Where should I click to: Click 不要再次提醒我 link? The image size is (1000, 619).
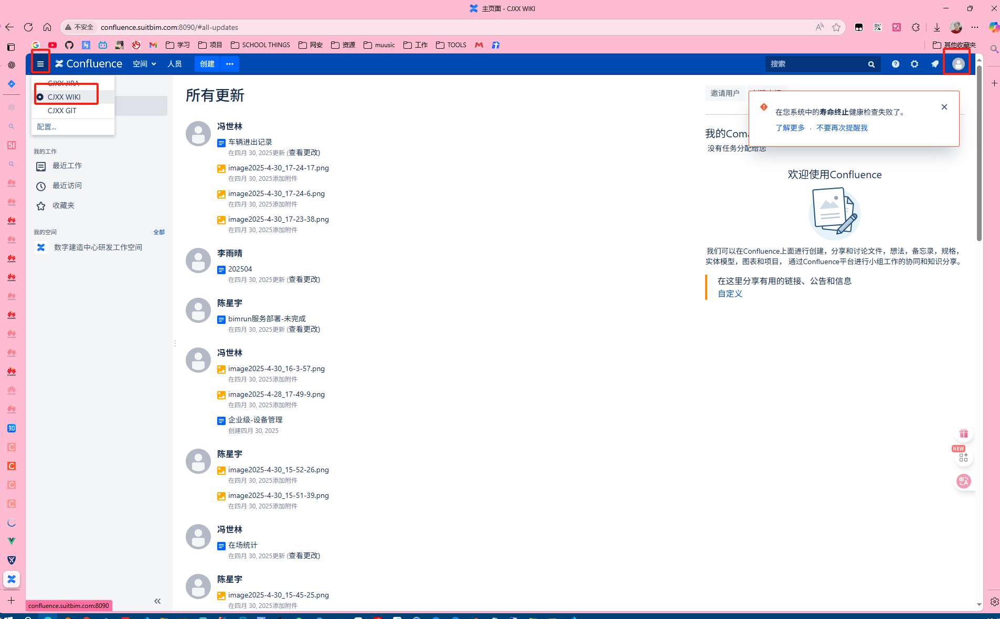click(842, 128)
